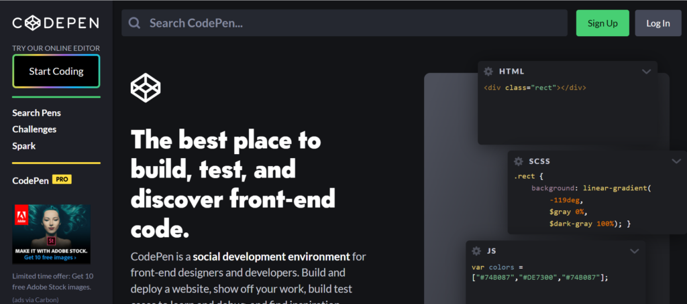Click the search magnifier icon
Viewport: 687px width, 304px height.
[x=134, y=23]
